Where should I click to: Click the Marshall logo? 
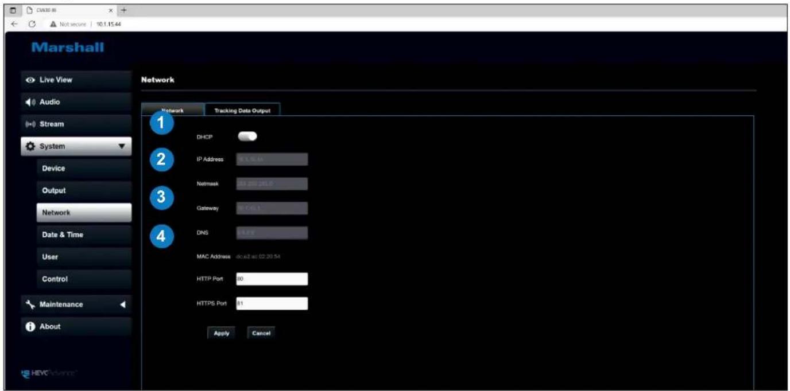pyautogui.click(x=68, y=47)
